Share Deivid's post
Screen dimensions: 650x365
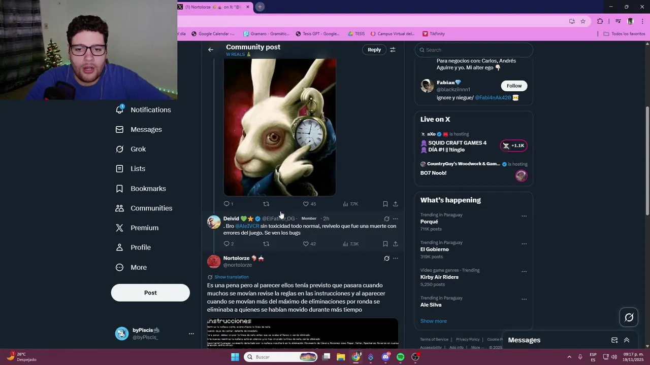coord(396,244)
